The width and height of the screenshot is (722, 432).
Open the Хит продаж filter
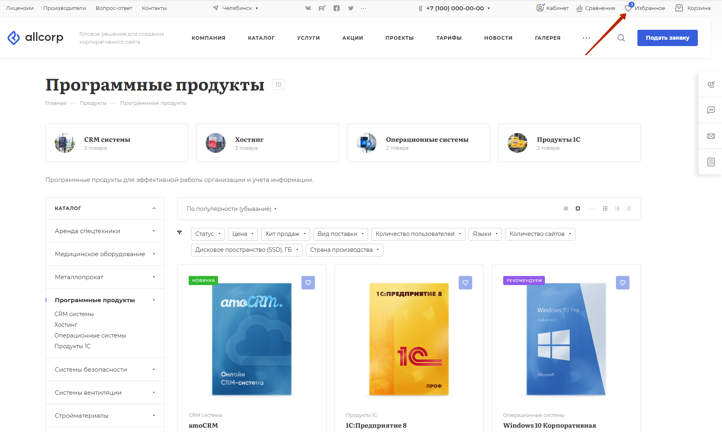click(286, 234)
